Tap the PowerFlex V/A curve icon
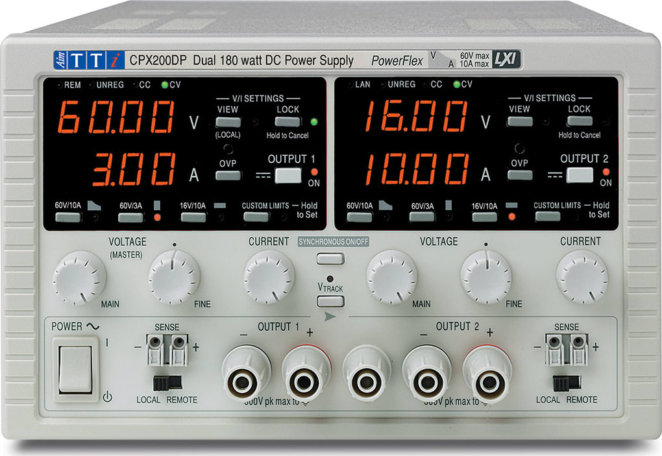Image resolution: width=662 pixels, height=456 pixels. (x=443, y=60)
